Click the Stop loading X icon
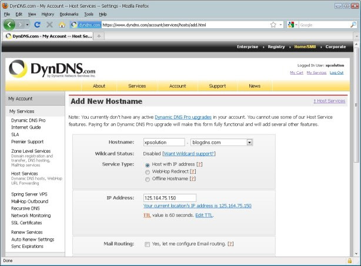Screen dimensions: 361x266 point(49,25)
